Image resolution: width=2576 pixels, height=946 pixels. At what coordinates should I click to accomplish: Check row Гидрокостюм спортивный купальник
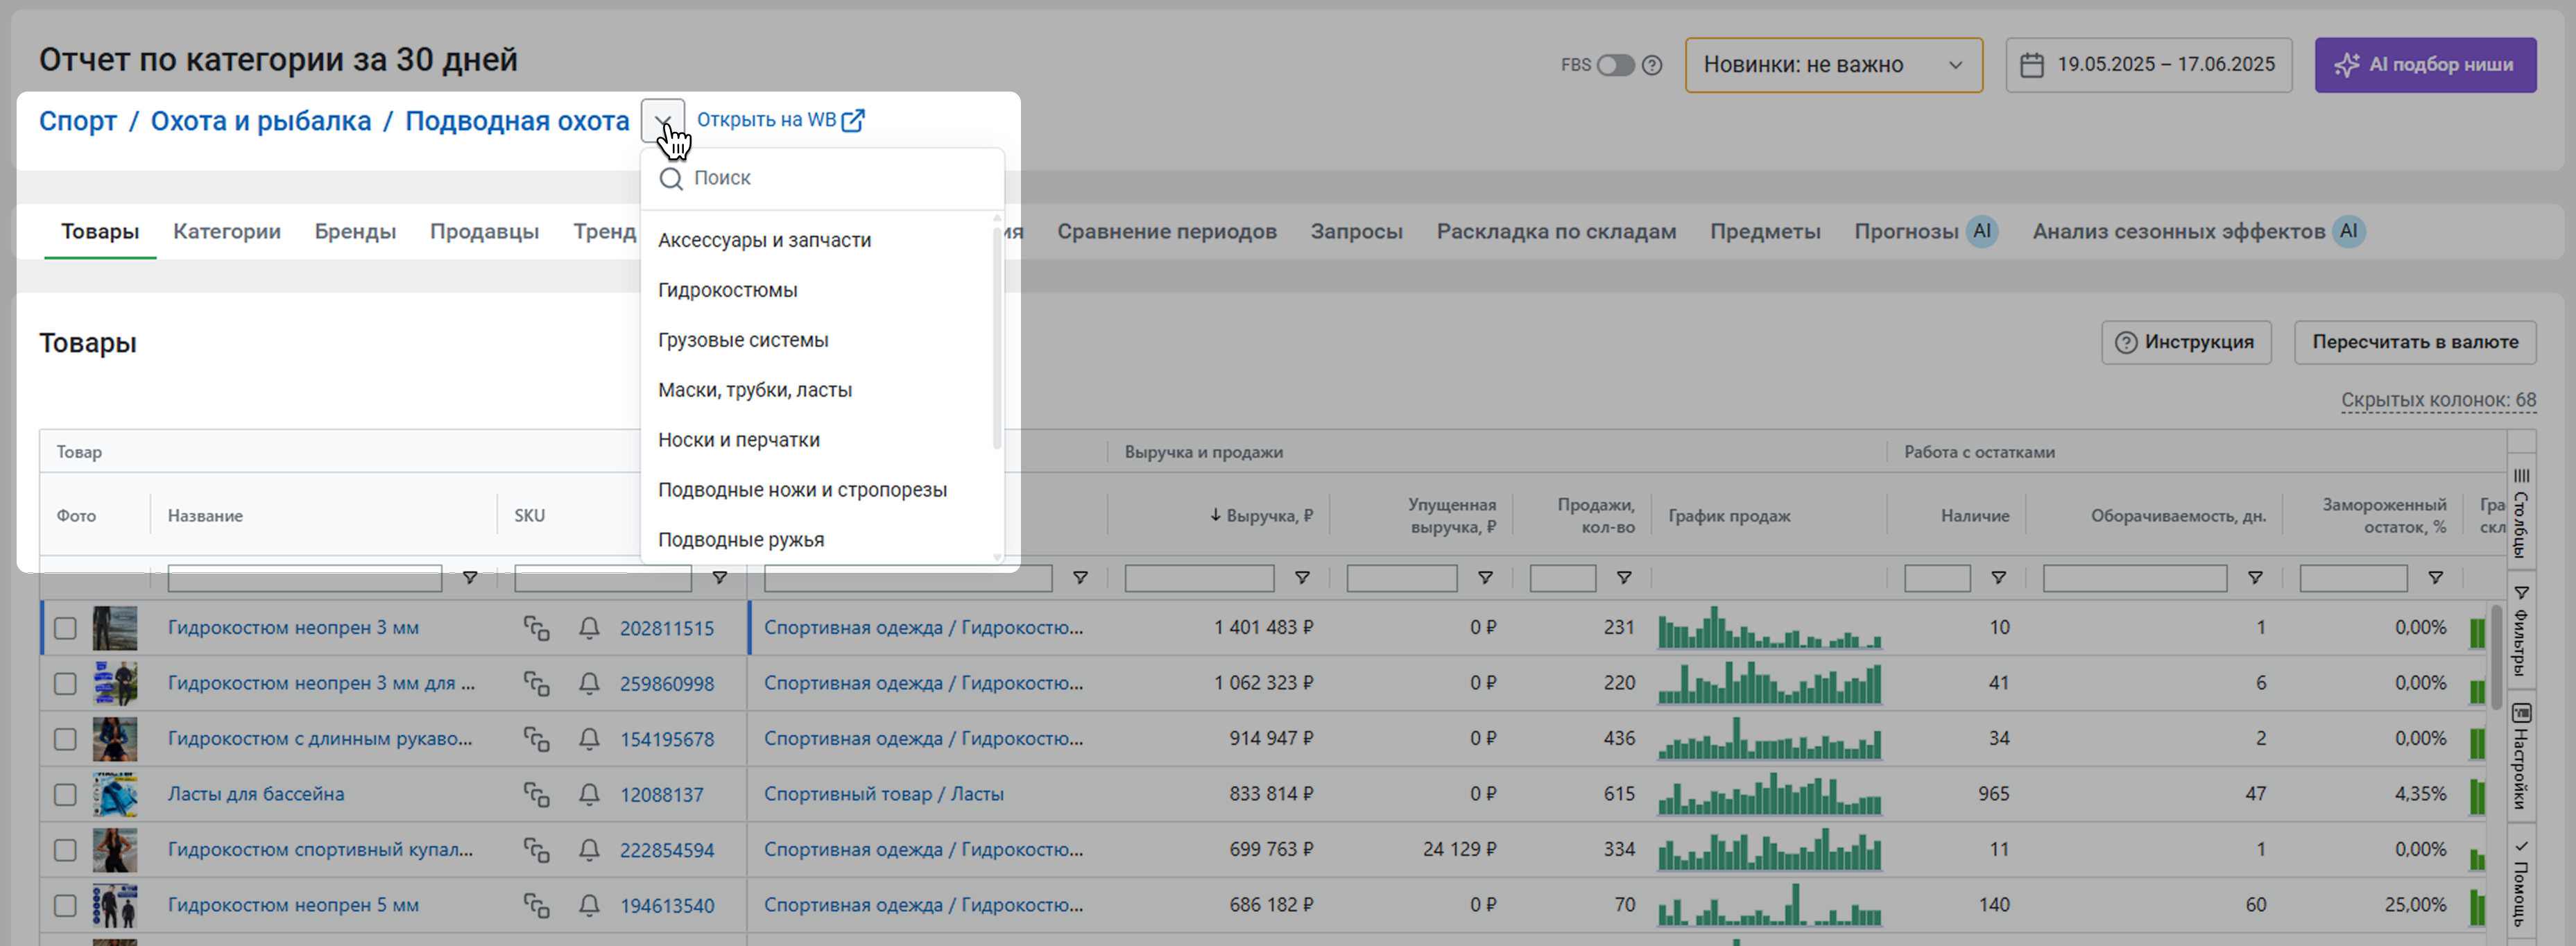tap(65, 850)
